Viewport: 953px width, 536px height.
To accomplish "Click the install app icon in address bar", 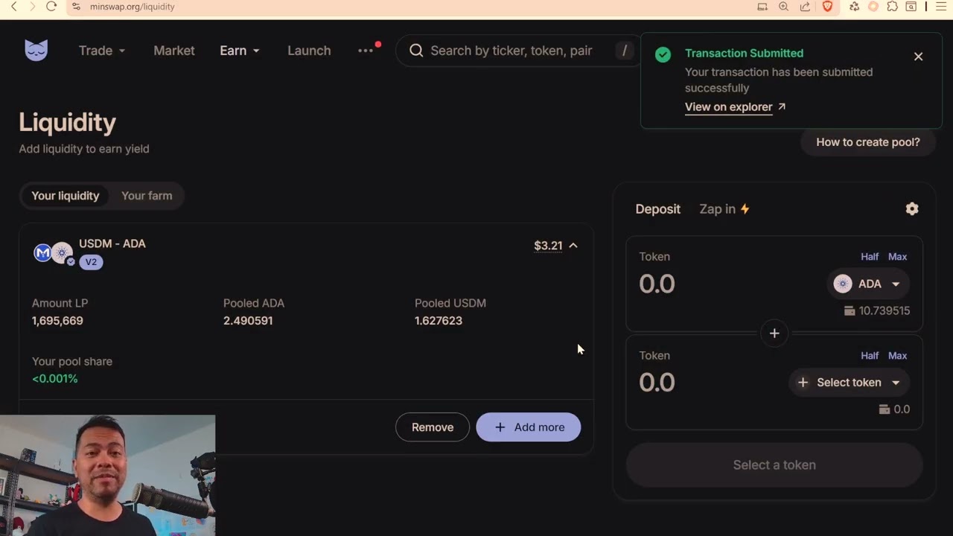I will (x=762, y=7).
